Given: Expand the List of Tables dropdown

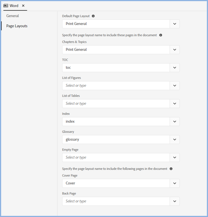Looking at the screenshot, I should (x=175, y=104).
